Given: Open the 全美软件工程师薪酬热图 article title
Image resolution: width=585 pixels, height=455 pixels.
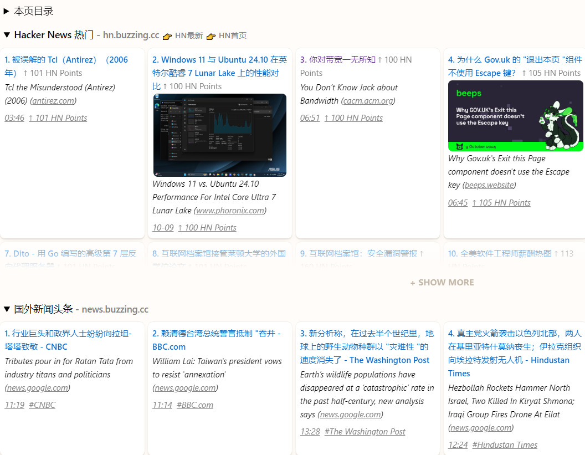Looking at the screenshot, I should [x=500, y=254].
